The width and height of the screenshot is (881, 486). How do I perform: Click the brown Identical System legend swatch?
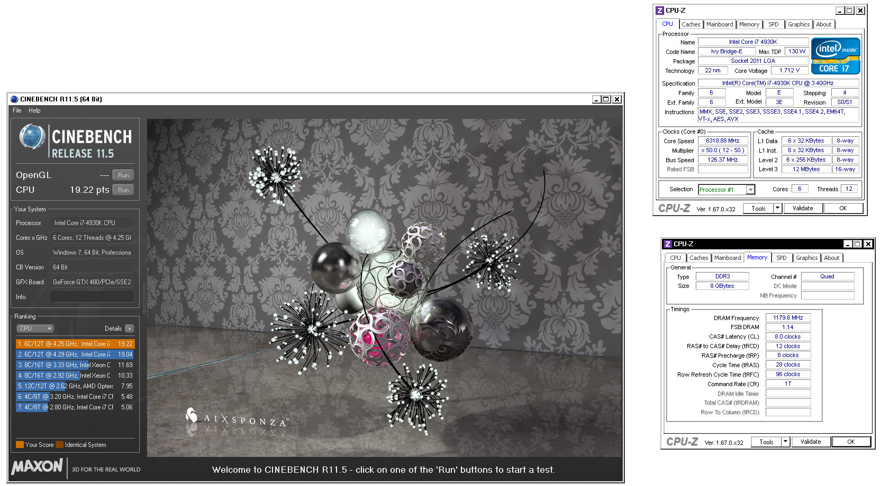pos(60,444)
